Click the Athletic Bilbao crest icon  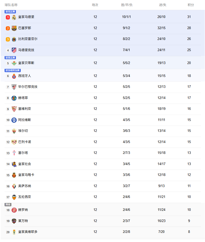coord(14,87)
